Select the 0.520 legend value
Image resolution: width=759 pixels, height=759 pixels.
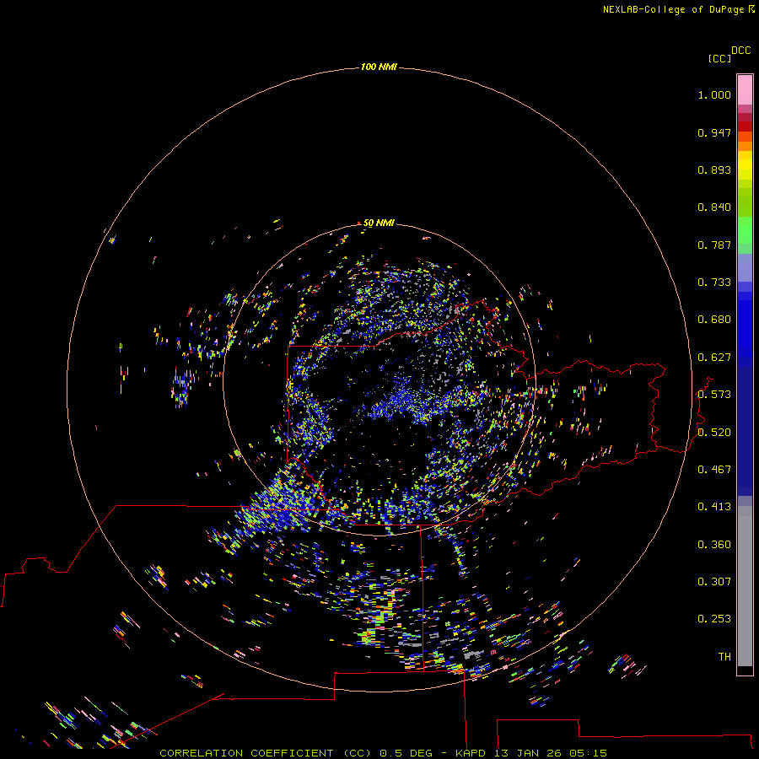[x=714, y=433]
